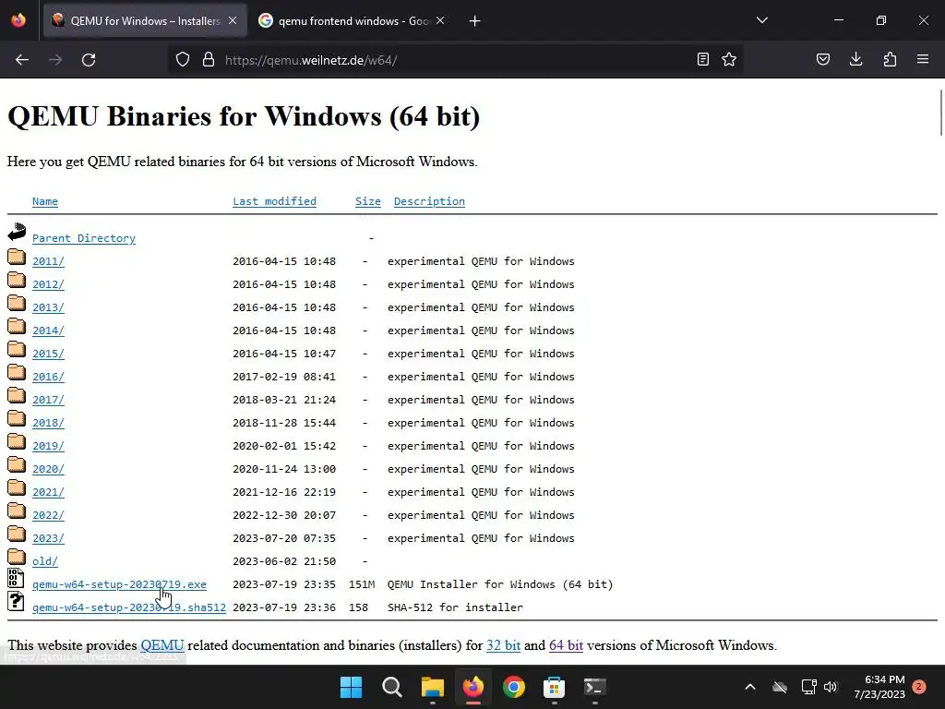The height and width of the screenshot is (709, 945).
Task: Click the folder icon beside 2023/
Action: click(x=17, y=535)
